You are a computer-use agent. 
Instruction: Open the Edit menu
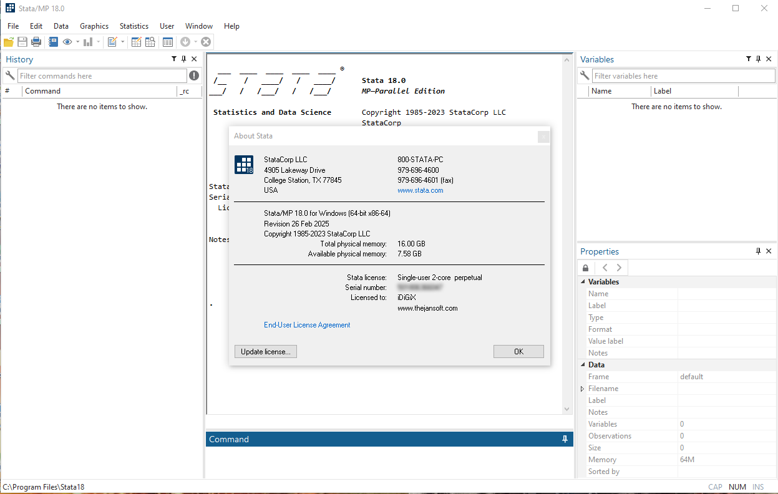[x=36, y=26]
